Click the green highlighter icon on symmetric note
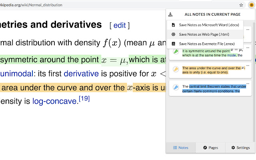256x160 pixels. pos(176,52)
